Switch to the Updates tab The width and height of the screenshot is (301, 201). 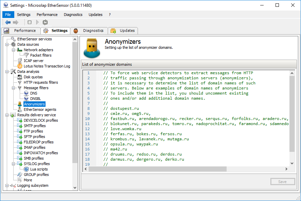123,31
